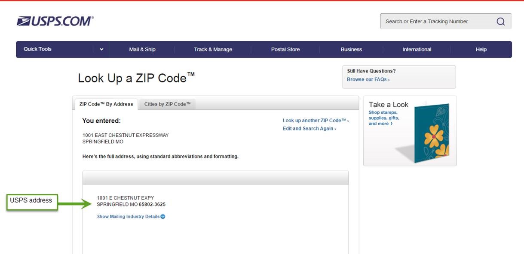Click the USPS.COM logo
Image resolution: width=524 pixels, height=254 pixels.
click(55, 21)
